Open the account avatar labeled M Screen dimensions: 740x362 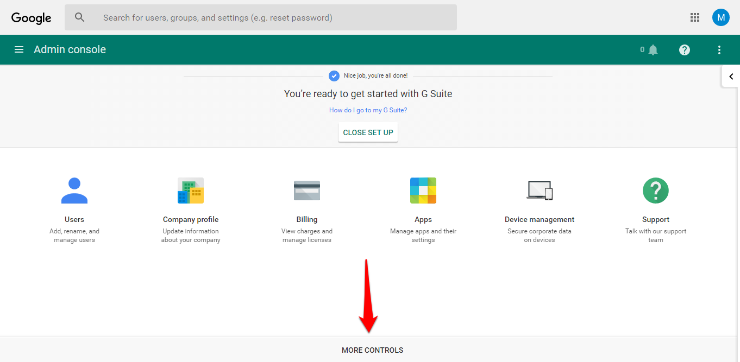(x=721, y=17)
